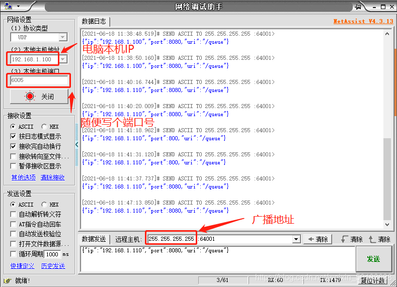Click the down-arrow 清除 send area icon
The height and width of the screenshot is (287, 397).
tap(344, 239)
